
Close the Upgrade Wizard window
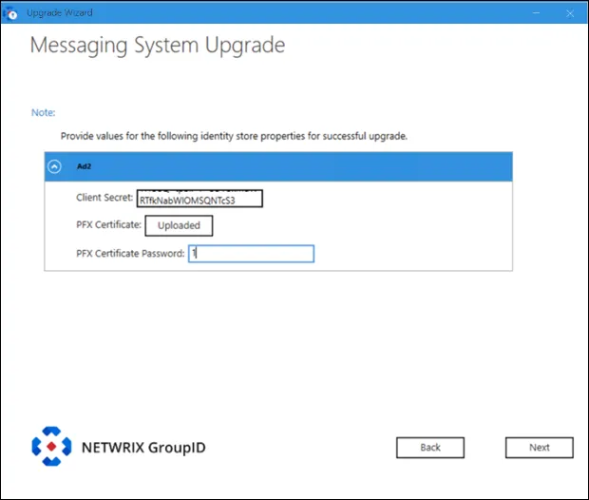pyautogui.click(x=570, y=13)
